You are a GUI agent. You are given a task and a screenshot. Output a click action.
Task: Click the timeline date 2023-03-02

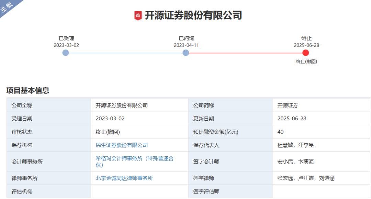click(66, 45)
